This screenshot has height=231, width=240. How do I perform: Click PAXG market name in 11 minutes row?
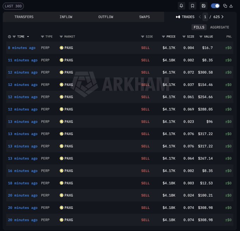tap(68, 60)
